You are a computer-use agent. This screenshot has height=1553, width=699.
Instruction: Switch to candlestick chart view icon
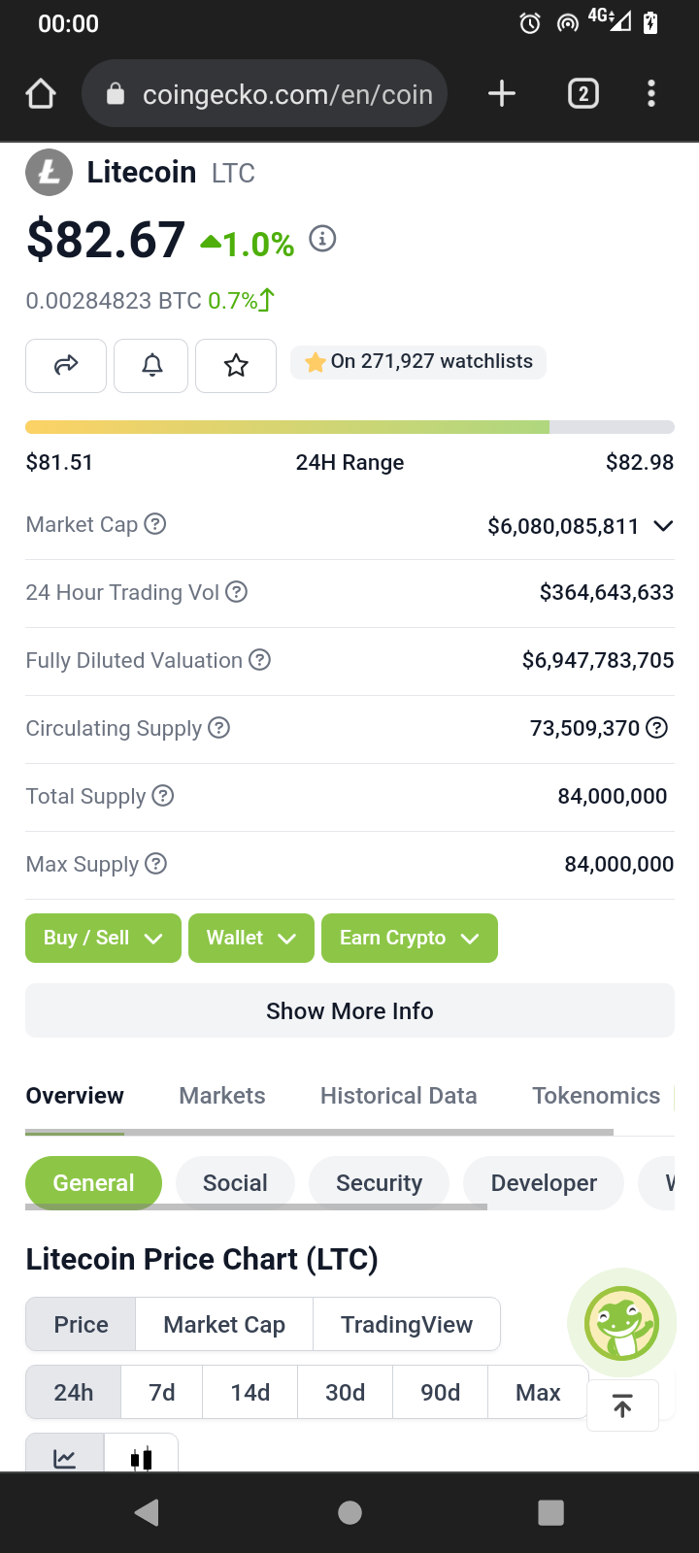[x=141, y=1454]
